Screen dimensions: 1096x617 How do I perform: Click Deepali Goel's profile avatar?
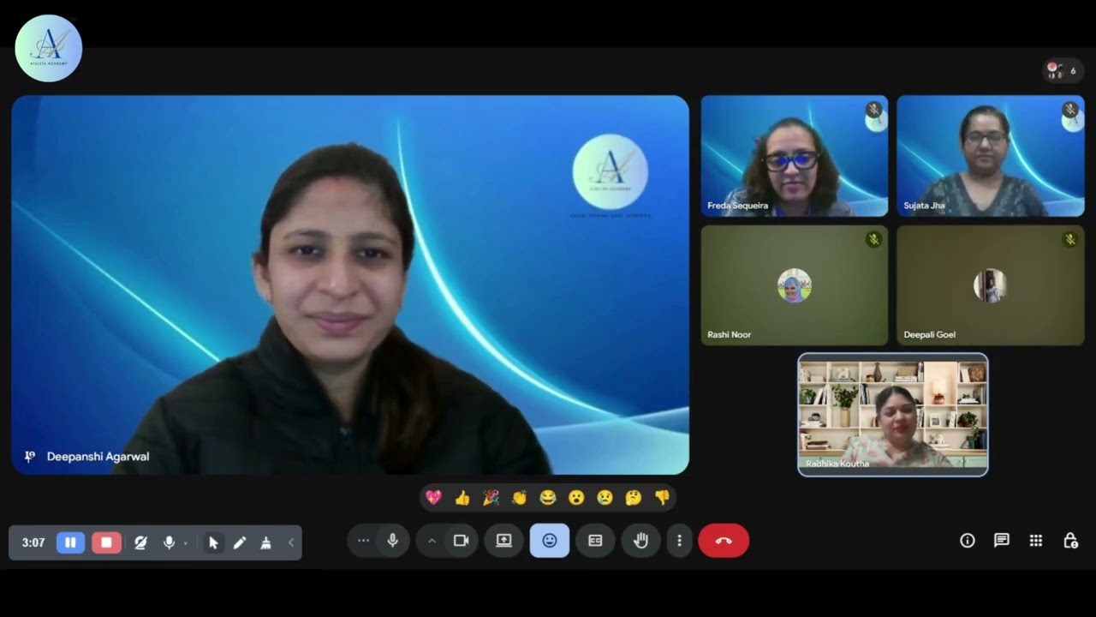991,285
